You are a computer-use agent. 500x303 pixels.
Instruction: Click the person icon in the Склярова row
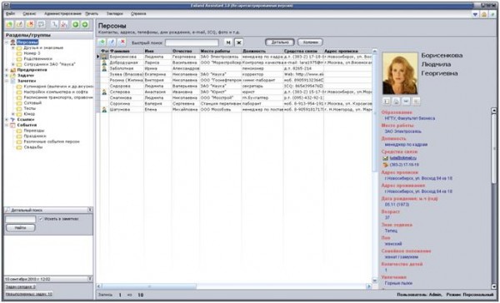coord(104,92)
